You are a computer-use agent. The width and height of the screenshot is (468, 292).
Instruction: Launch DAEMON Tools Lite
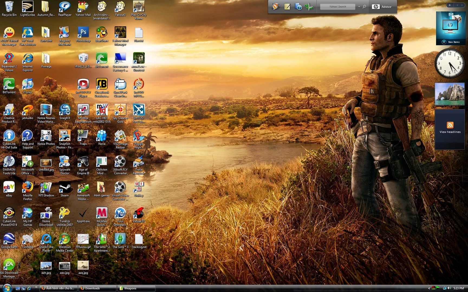click(x=9, y=165)
